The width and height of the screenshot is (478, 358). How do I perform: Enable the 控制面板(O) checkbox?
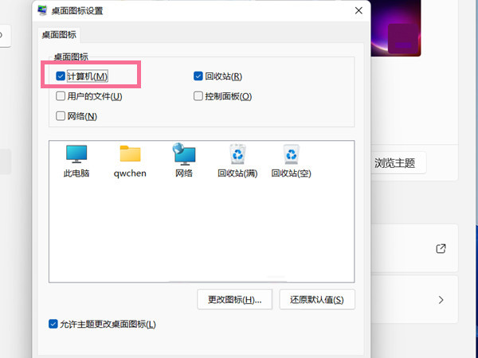[x=199, y=96]
